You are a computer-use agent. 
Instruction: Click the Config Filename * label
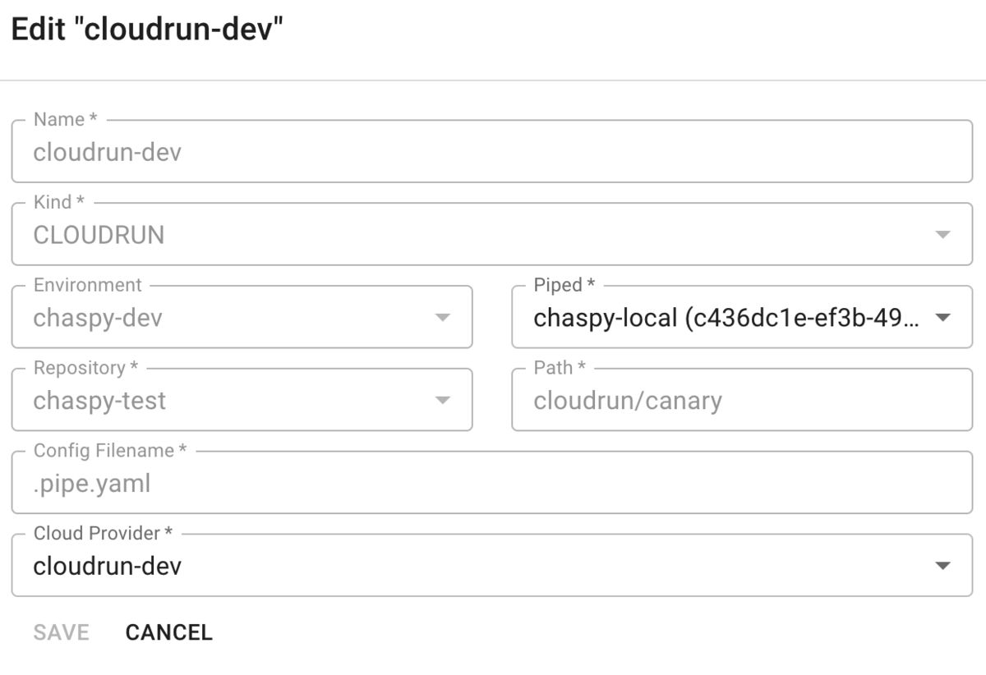point(110,451)
